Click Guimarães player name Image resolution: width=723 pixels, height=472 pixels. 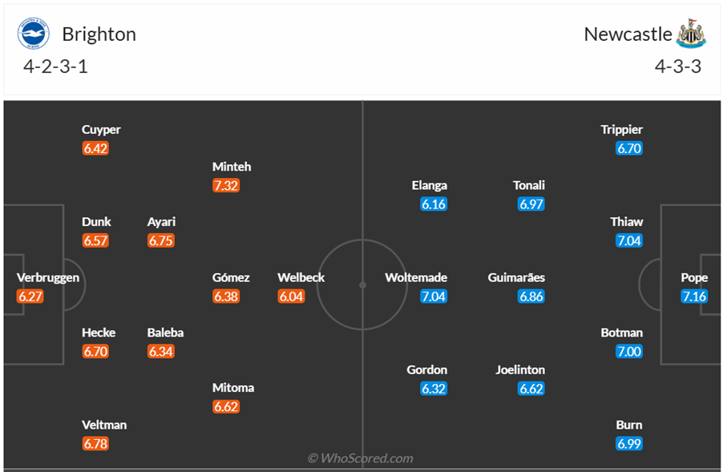516,277
